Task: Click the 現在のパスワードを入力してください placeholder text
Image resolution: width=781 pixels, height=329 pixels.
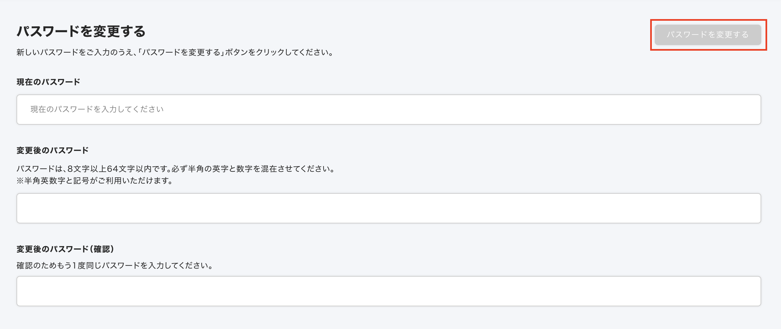Action: [97, 109]
